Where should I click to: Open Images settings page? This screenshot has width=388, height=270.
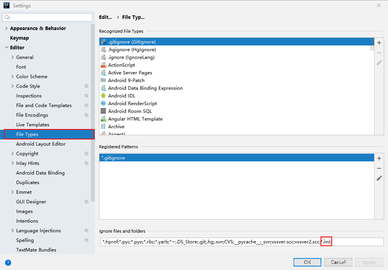24,211
